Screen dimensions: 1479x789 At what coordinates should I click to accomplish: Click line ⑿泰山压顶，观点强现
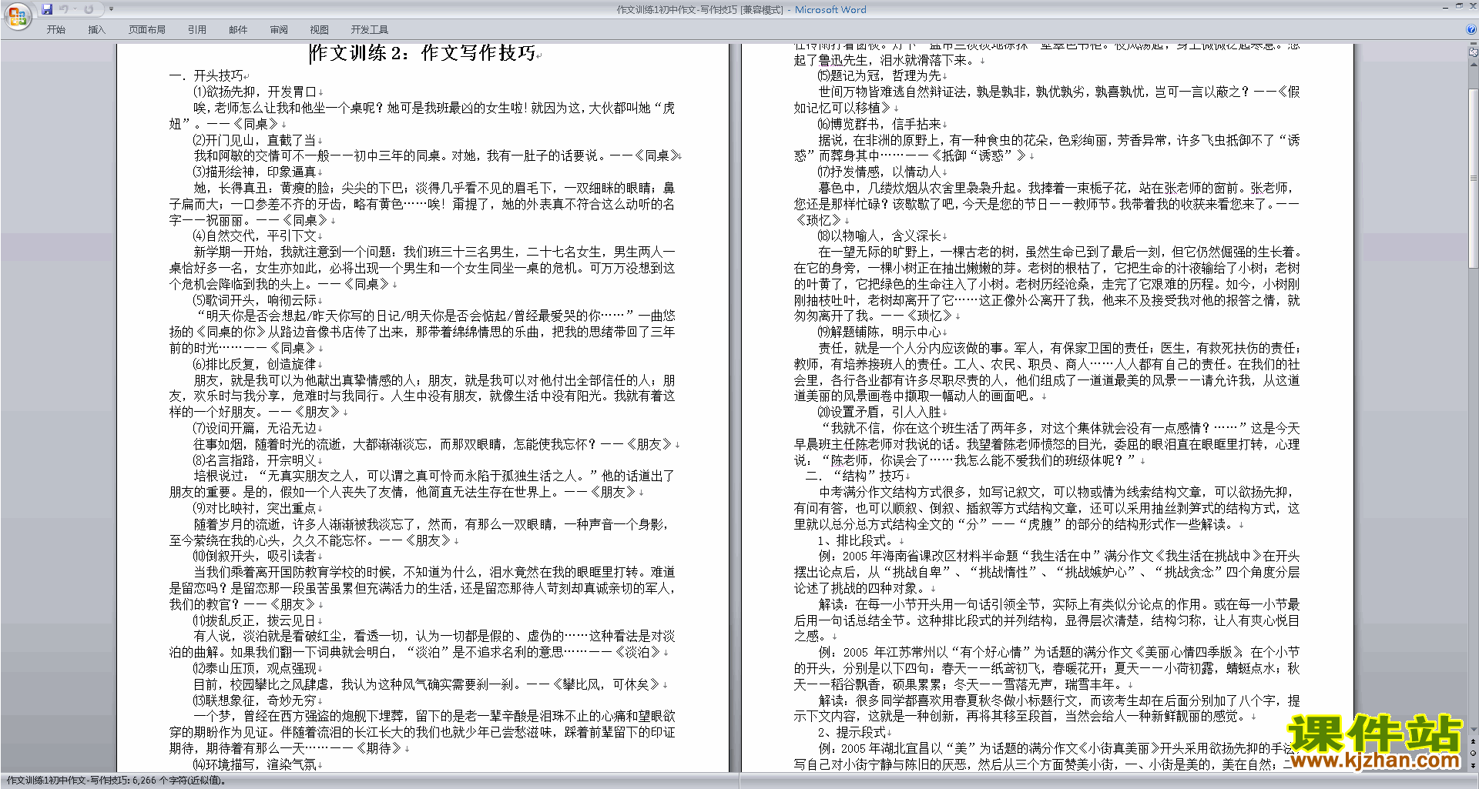[255, 668]
